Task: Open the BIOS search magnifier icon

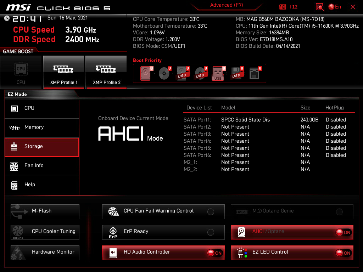Action: tap(319, 7)
